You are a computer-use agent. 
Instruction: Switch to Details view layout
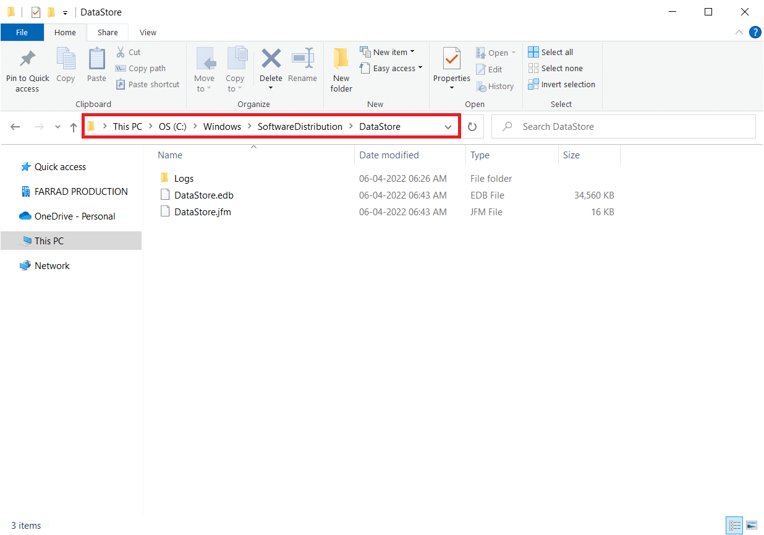point(736,526)
